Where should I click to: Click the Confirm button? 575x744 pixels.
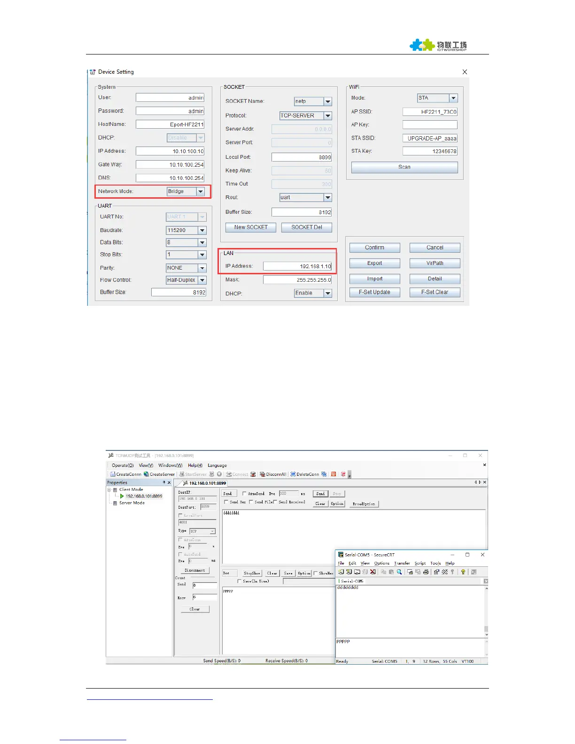click(x=374, y=248)
